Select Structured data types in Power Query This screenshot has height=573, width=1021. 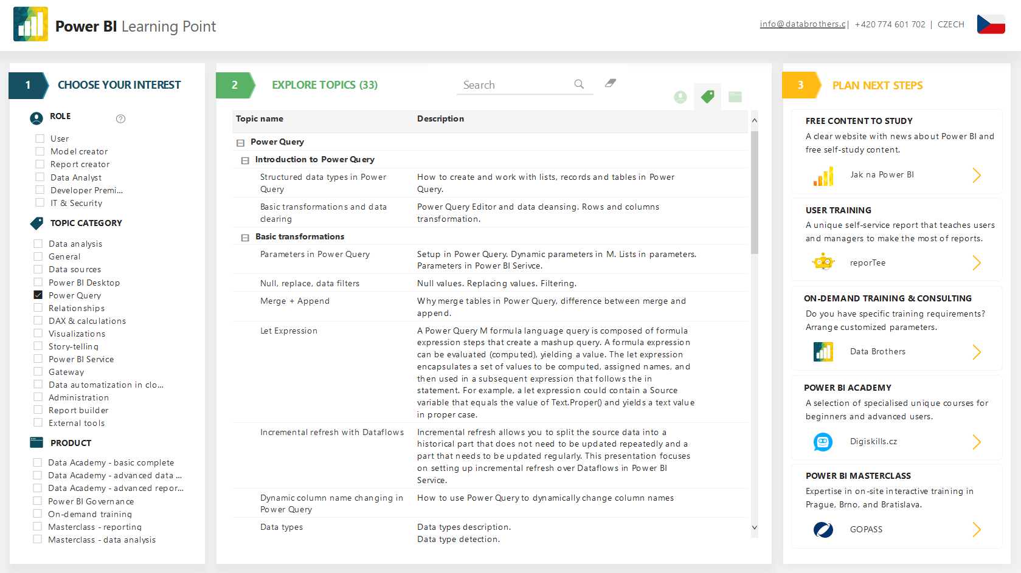(324, 183)
